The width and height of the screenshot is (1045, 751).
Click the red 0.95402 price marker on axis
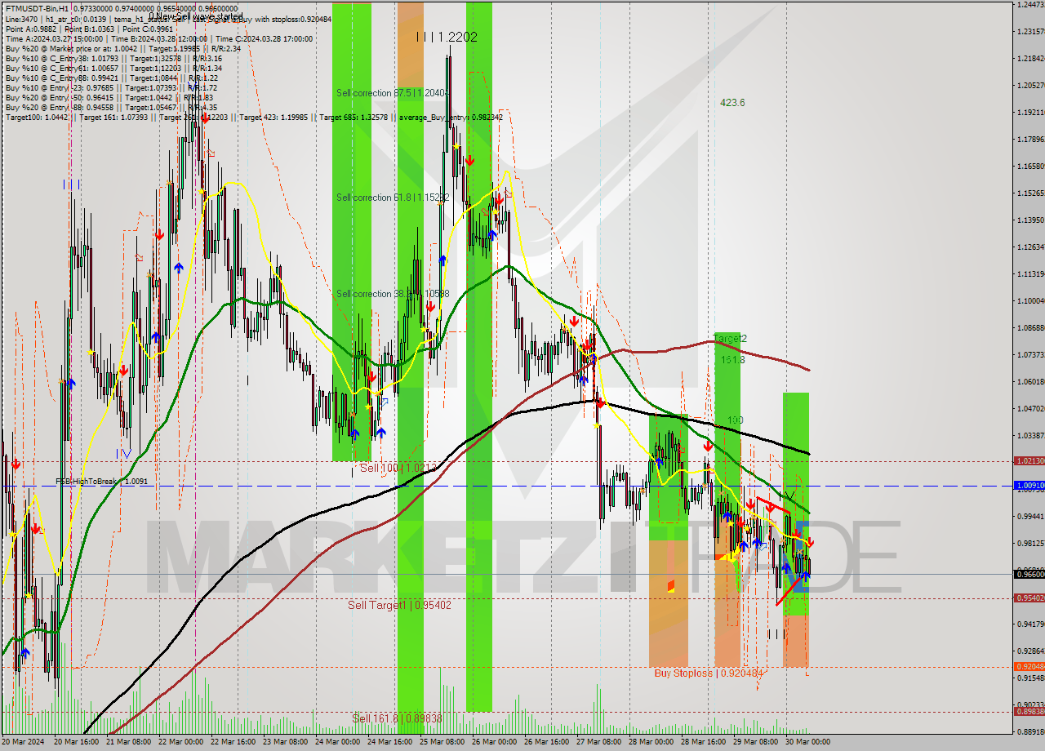[1029, 598]
